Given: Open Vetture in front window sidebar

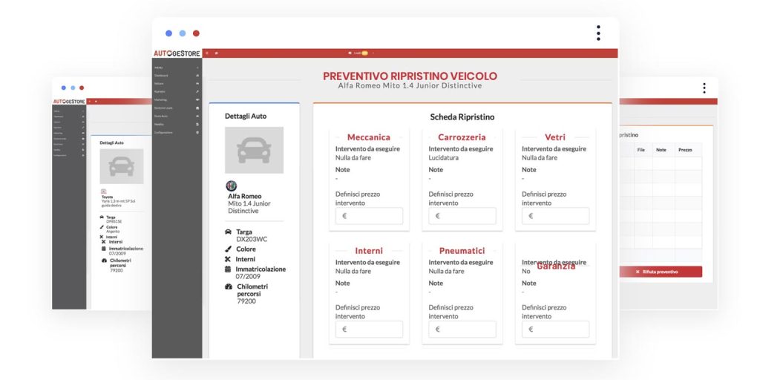Looking at the screenshot, I should point(177,83).
